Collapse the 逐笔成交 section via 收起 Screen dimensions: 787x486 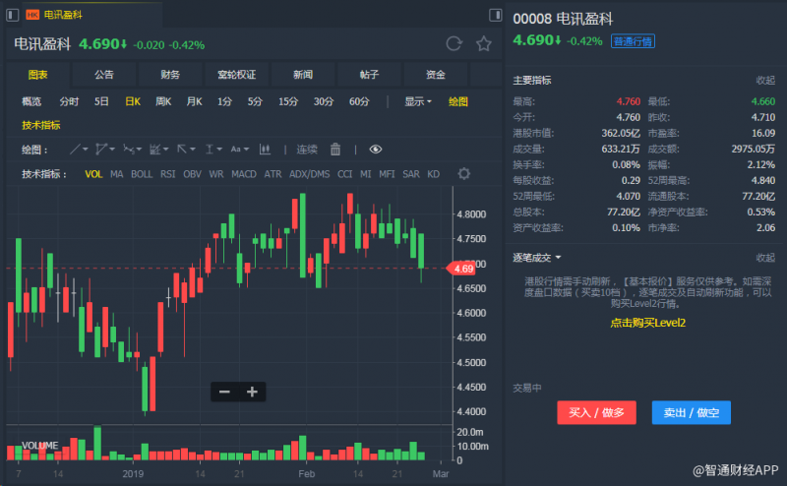tap(765, 258)
